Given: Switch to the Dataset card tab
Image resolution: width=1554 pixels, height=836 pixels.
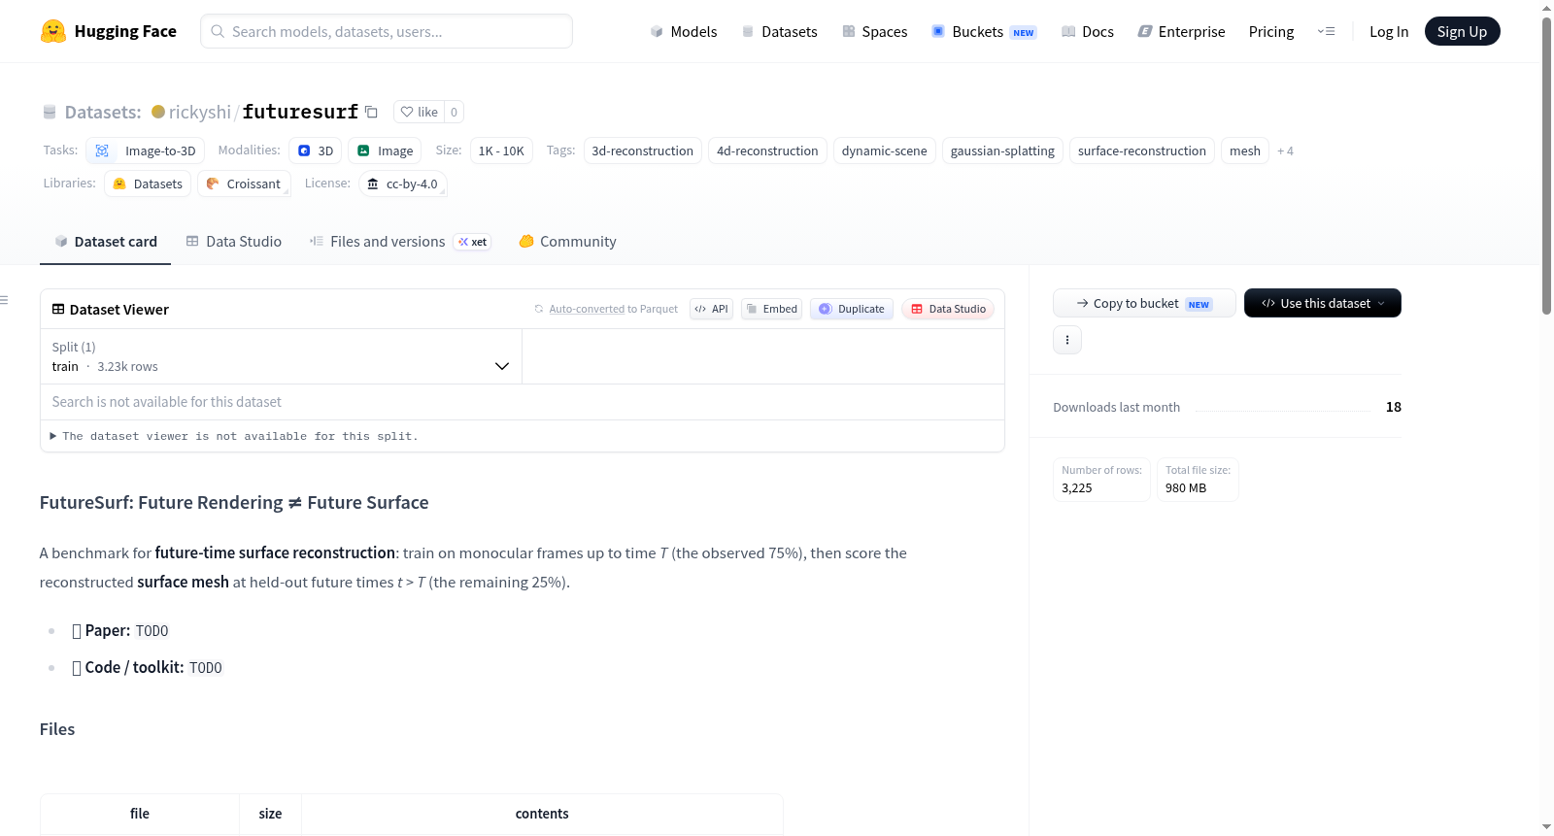Looking at the screenshot, I should (105, 242).
